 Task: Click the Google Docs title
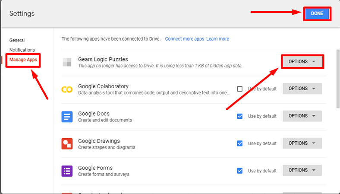(x=94, y=114)
